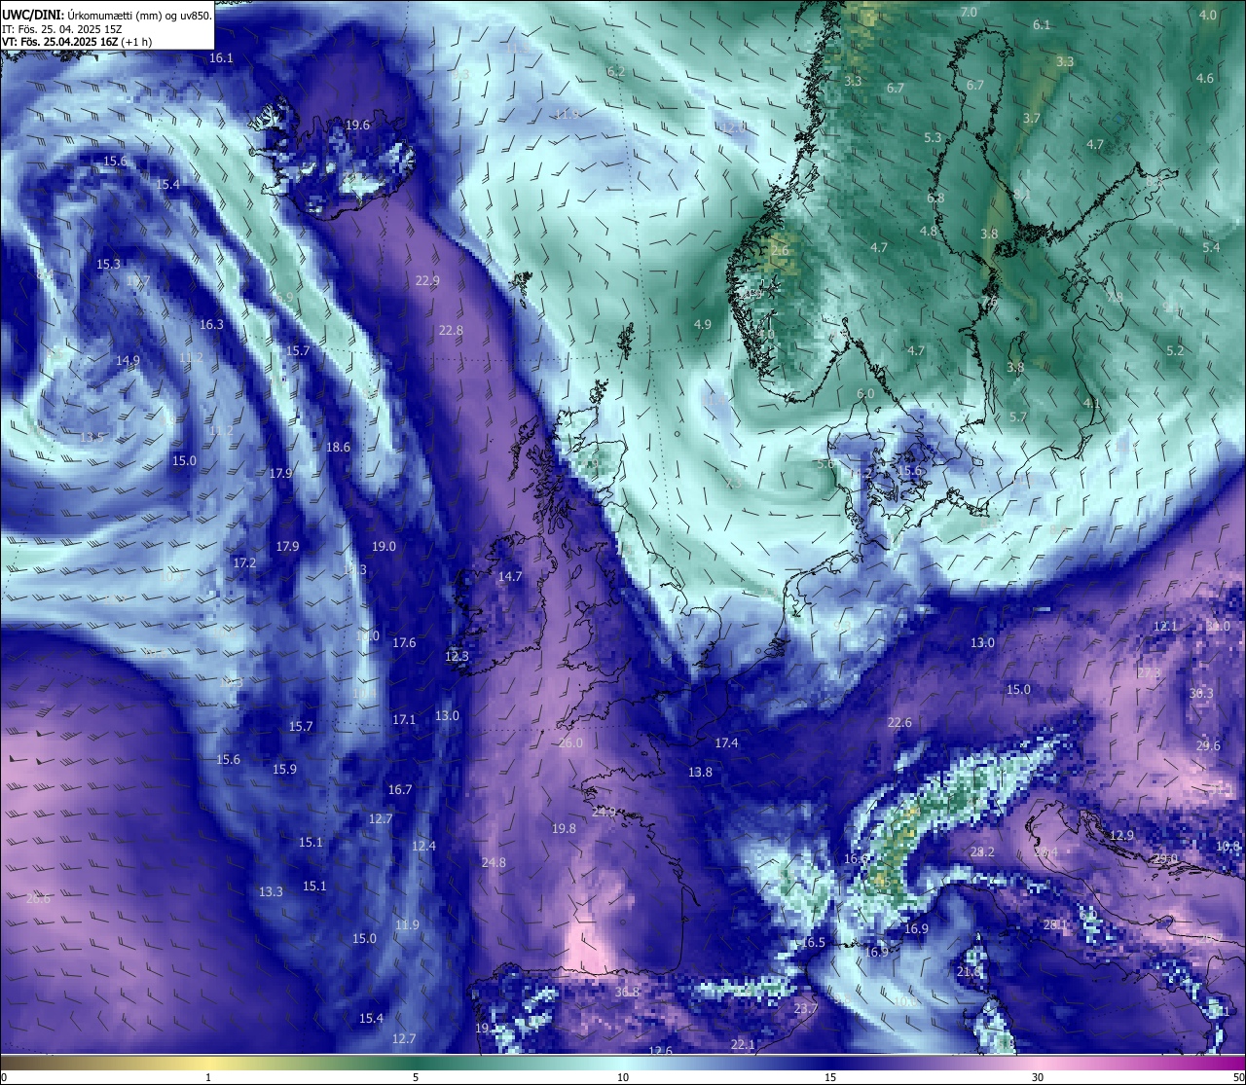Click the 2.6 value over southern Norway
Screen dimensions: 1246x1085
(780, 250)
